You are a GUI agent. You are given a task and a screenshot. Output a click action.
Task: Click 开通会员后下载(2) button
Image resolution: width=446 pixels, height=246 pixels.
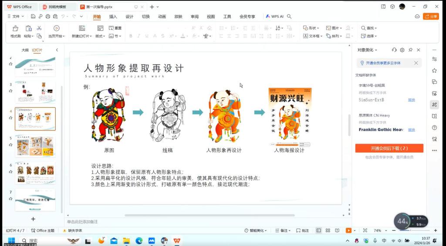pyautogui.click(x=389, y=148)
